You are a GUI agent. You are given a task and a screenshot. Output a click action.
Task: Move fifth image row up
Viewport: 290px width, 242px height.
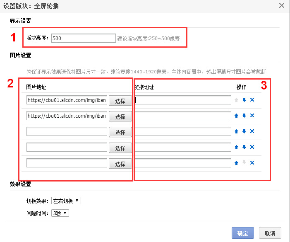pyautogui.click(x=236, y=163)
